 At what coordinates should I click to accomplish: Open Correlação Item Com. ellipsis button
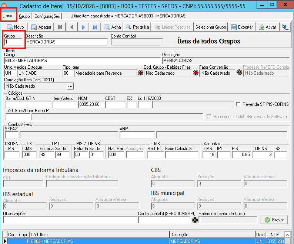70,87
